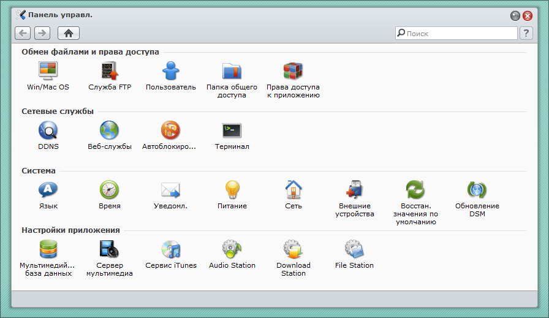Image resolution: width=549 pixels, height=318 pixels.
Task: Open the DDNS settings icon
Action: 48,131
